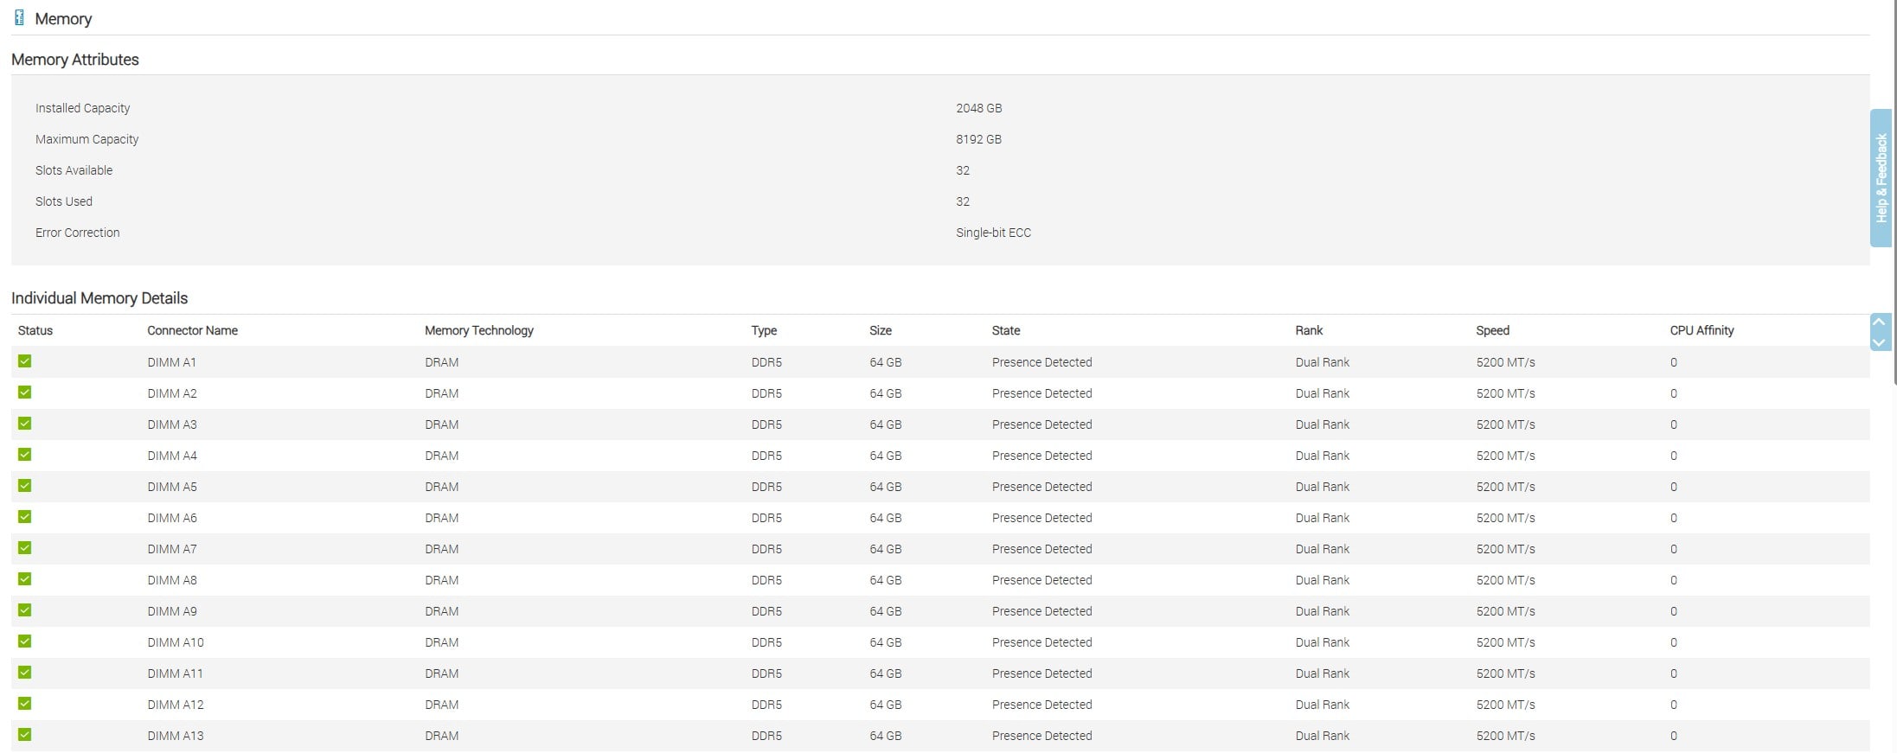Open the Help & Feedback side tab
This screenshot has width=1897, height=753.
pos(1881,178)
